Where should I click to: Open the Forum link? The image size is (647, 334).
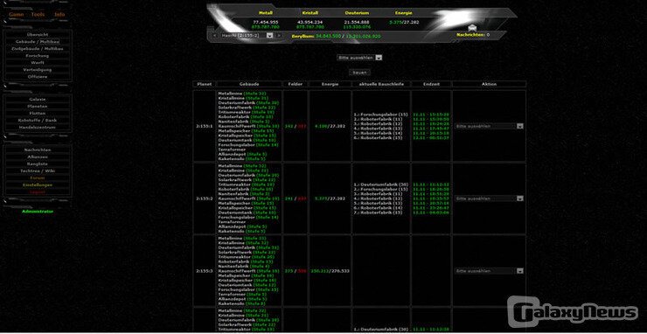tap(38, 178)
